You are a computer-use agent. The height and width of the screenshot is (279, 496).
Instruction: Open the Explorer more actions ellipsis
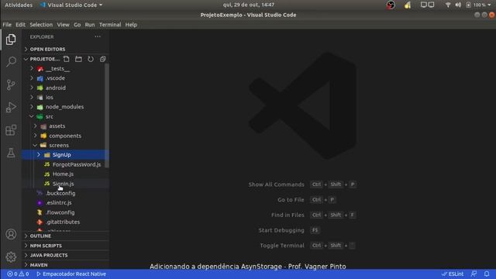click(x=98, y=36)
